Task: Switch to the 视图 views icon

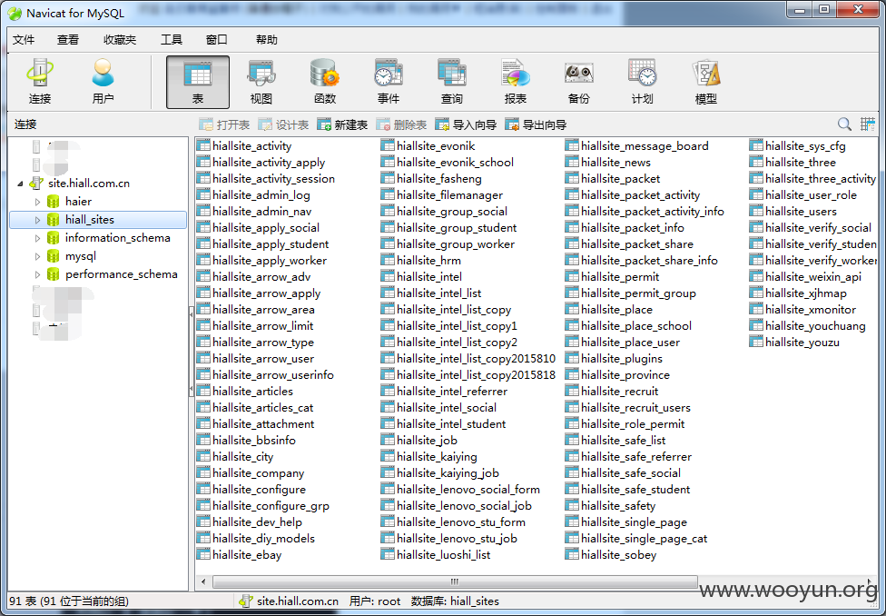Action: [261, 82]
